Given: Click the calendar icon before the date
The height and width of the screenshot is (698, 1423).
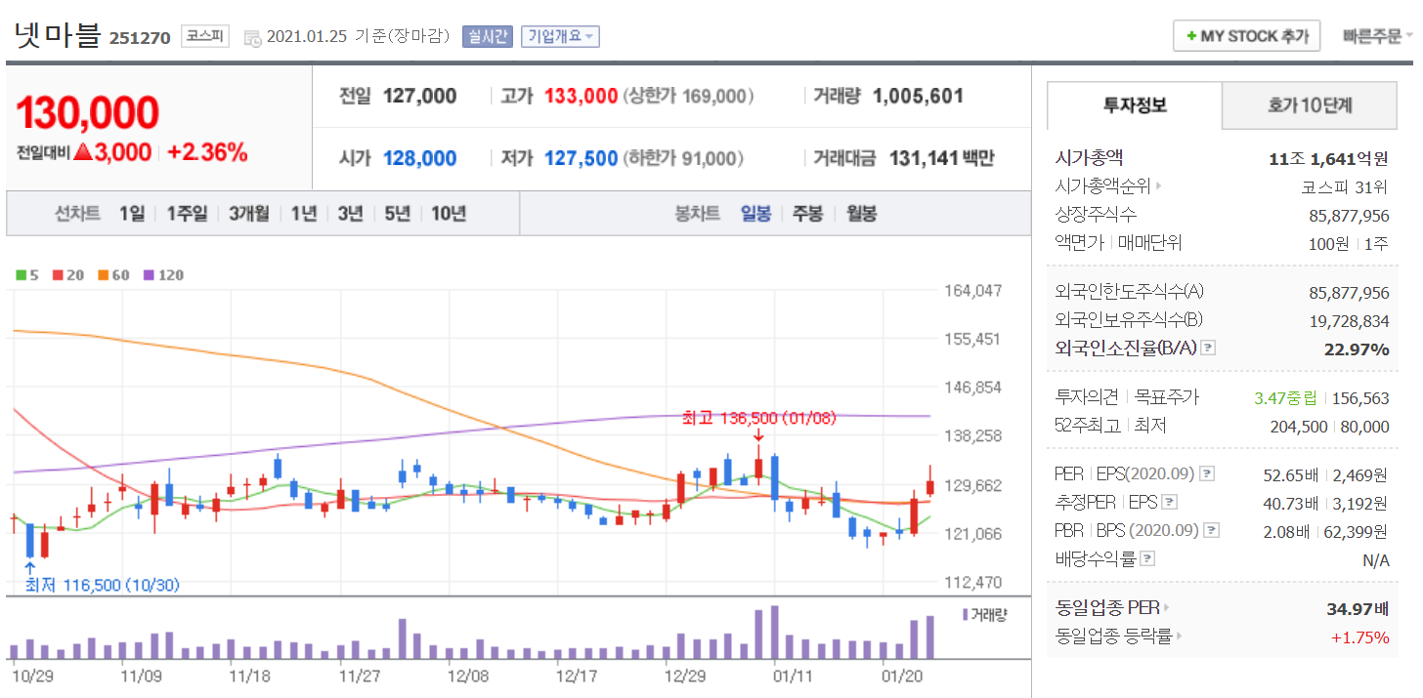Looking at the screenshot, I should click(252, 38).
